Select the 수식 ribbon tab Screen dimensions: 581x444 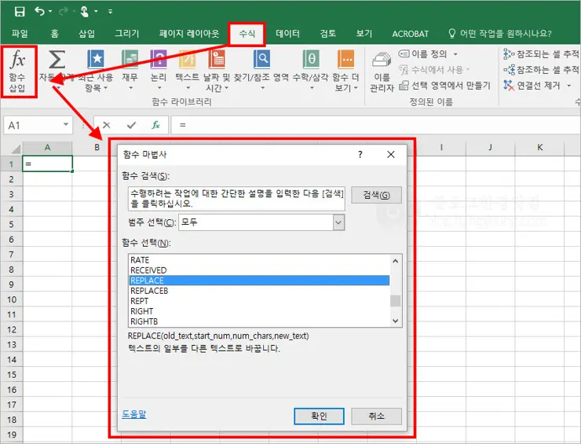(x=247, y=34)
